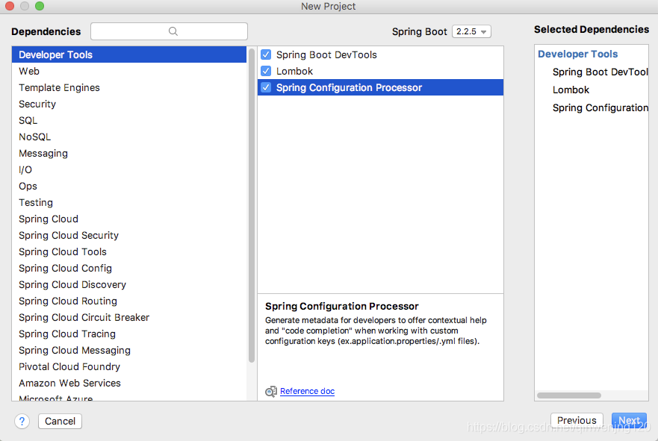
Task: Open the Spring Boot version dropdown
Action: tap(471, 31)
